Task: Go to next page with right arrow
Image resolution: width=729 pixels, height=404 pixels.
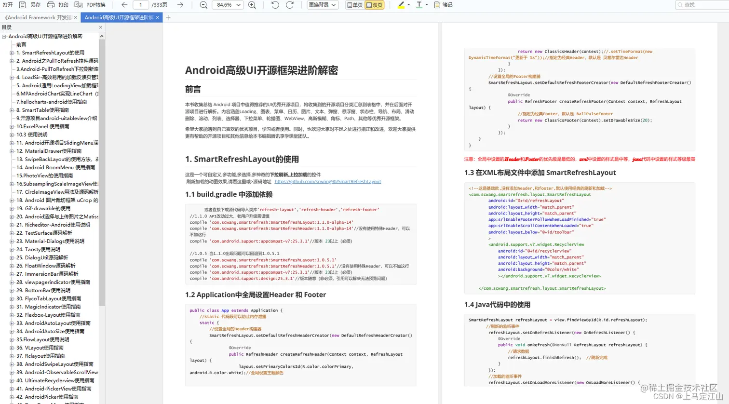Action: pyautogui.click(x=180, y=5)
